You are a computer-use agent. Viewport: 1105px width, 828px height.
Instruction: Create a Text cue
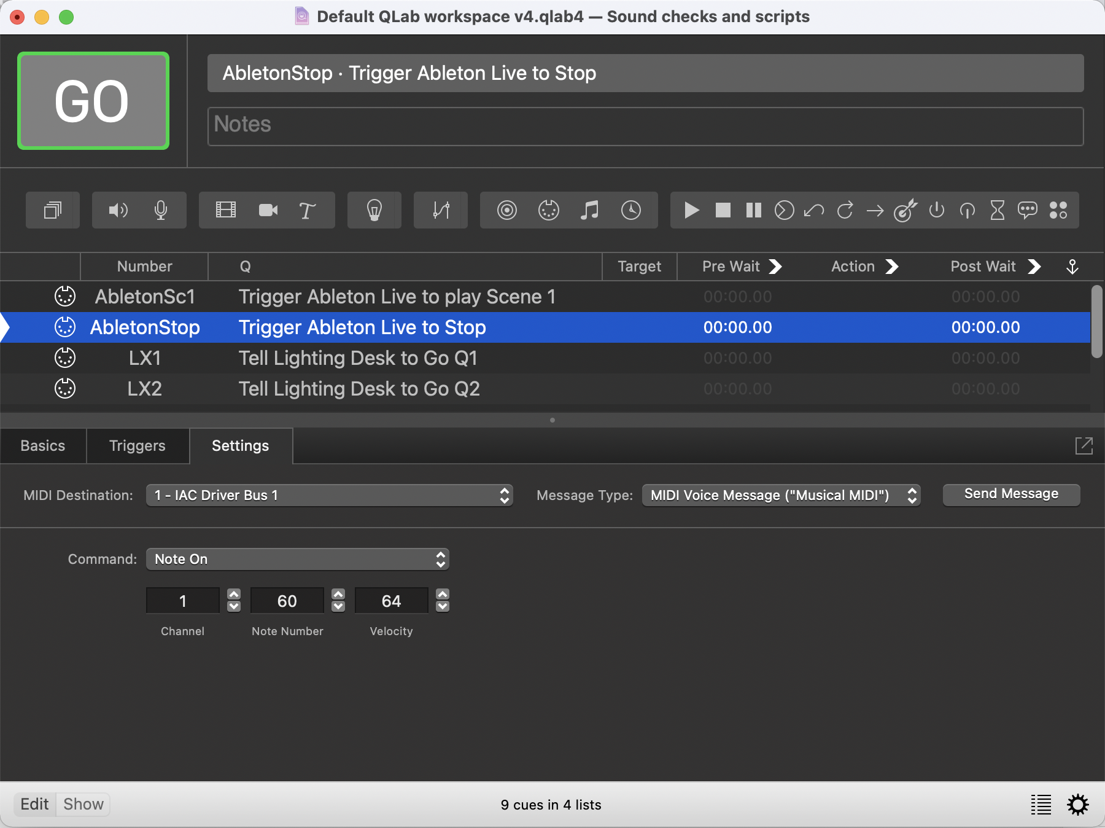click(x=307, y=210)
